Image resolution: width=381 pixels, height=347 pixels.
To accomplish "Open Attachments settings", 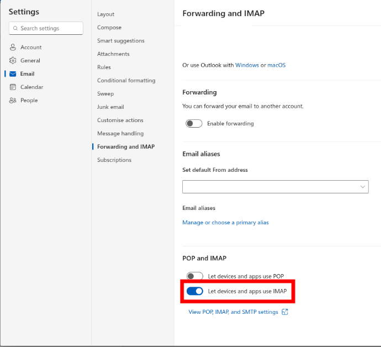I will point(113,54).
